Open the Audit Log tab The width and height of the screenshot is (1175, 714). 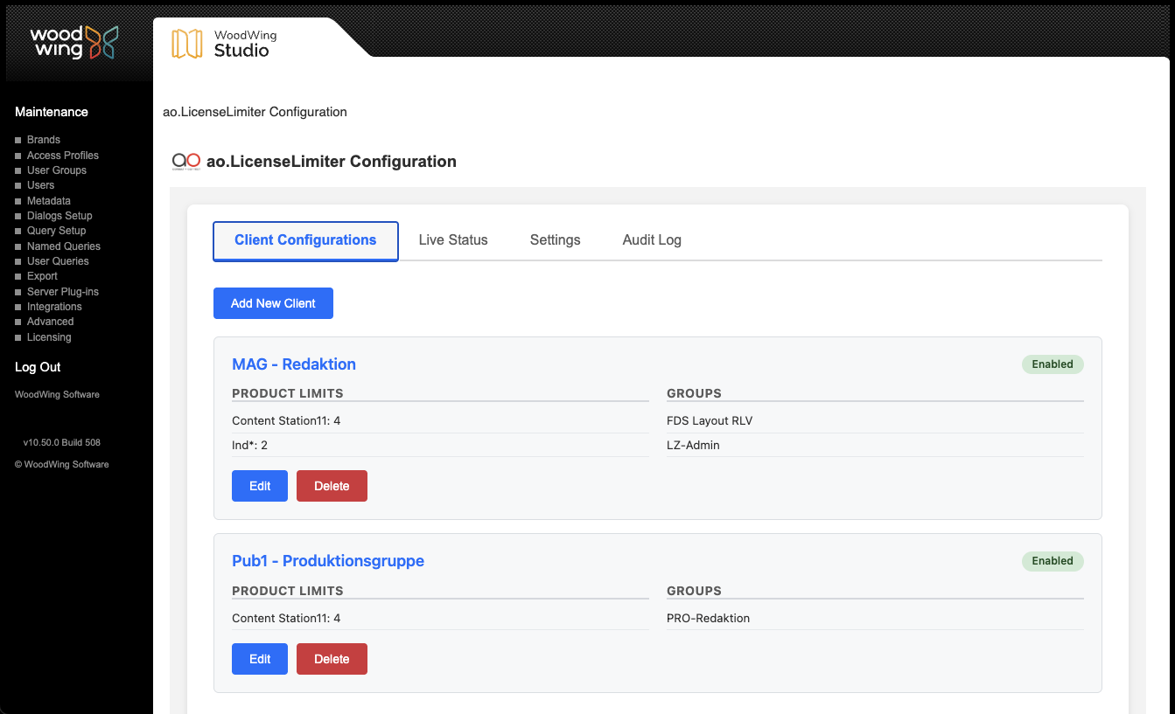652,240
